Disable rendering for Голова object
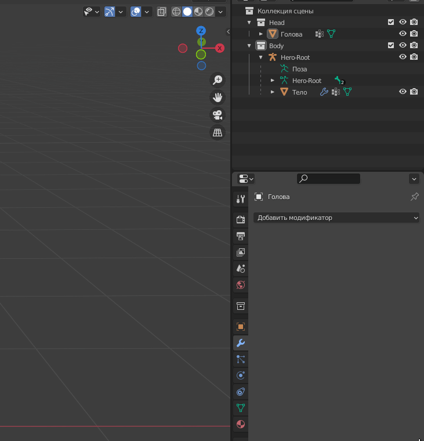The width and height of the screenshot is (424, 441). coord(414,34)
